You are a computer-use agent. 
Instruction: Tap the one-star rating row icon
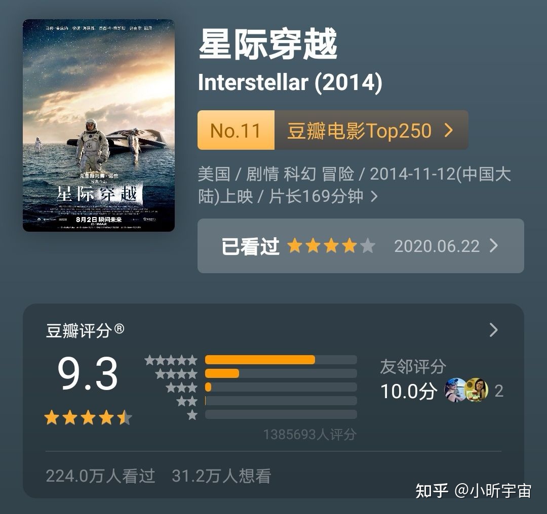tap(192, 415)
